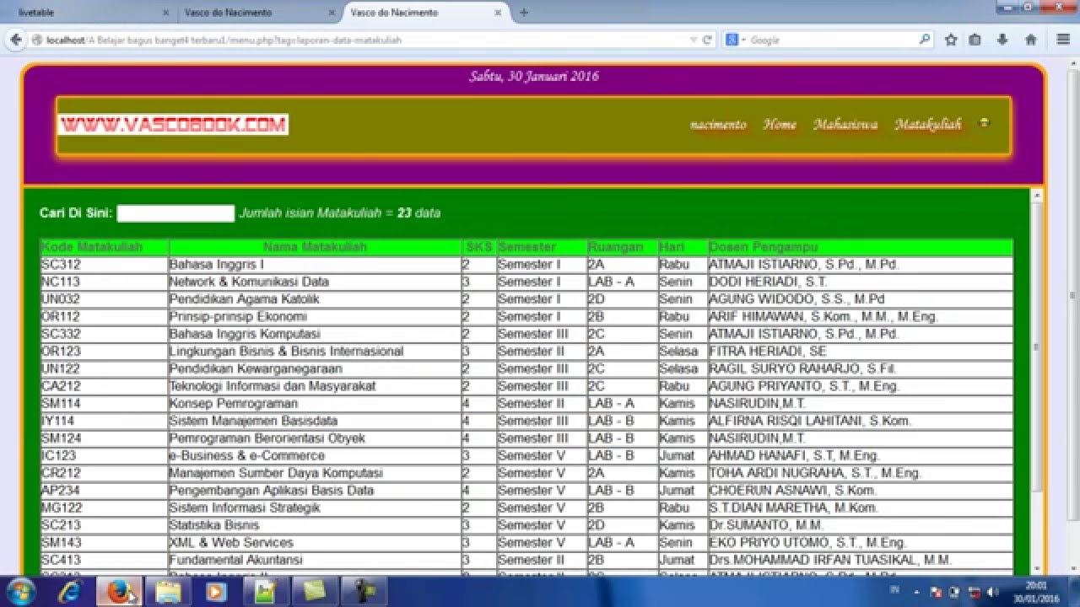1080x607 pixels.
Task: Open the camera recorder taskbar icon
Action: (363, 592)
